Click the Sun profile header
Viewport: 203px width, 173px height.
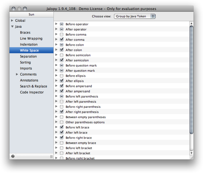[31, 14]
